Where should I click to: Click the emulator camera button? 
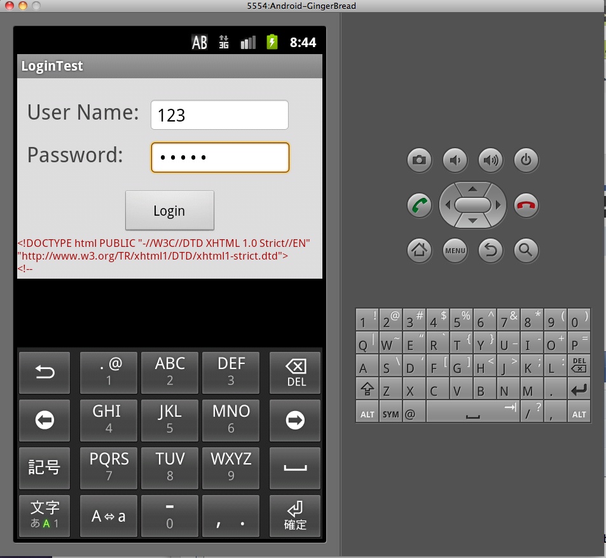click(419, 160)
